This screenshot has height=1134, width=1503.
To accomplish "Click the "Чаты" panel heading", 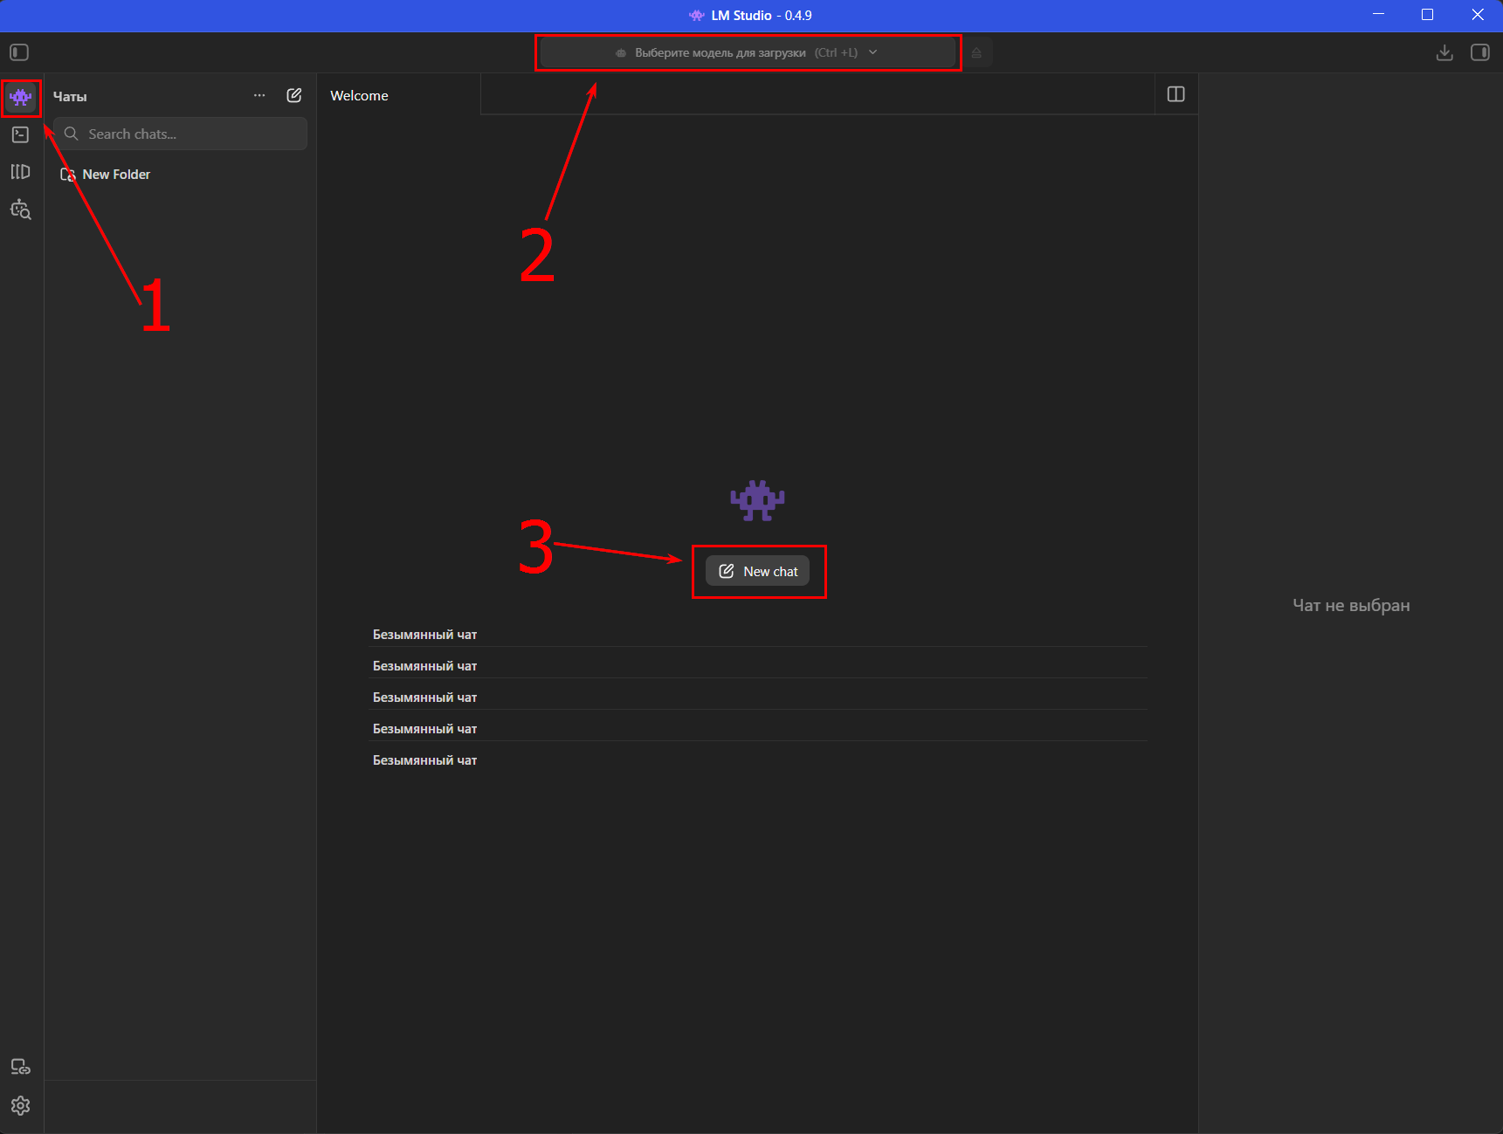I will tap(70, 96).
